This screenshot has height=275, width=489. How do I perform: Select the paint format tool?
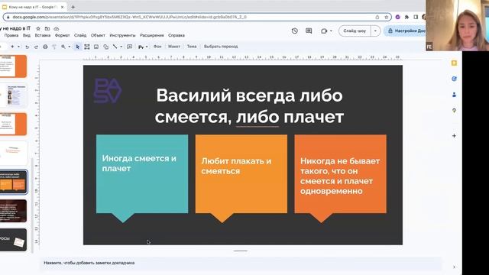tap(54, 47)
